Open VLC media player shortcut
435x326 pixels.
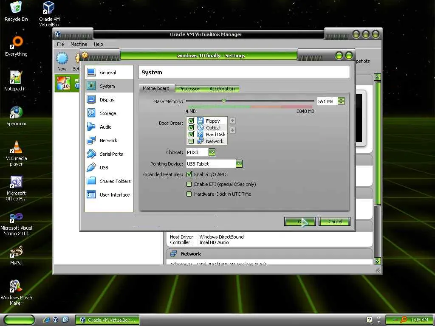16,153
